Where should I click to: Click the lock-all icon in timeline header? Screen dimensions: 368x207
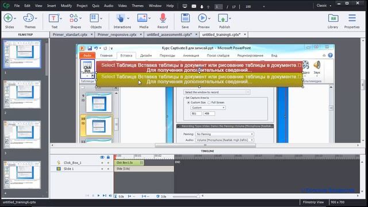(x=108, y=157)
